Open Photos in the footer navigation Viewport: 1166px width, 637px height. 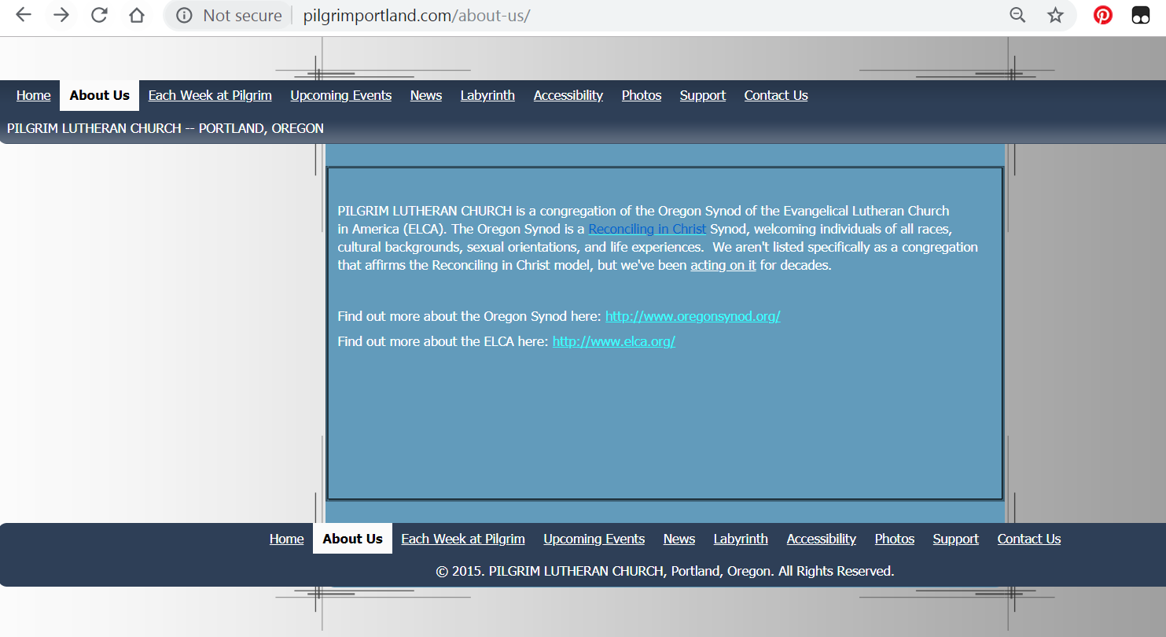click(895, 539)
